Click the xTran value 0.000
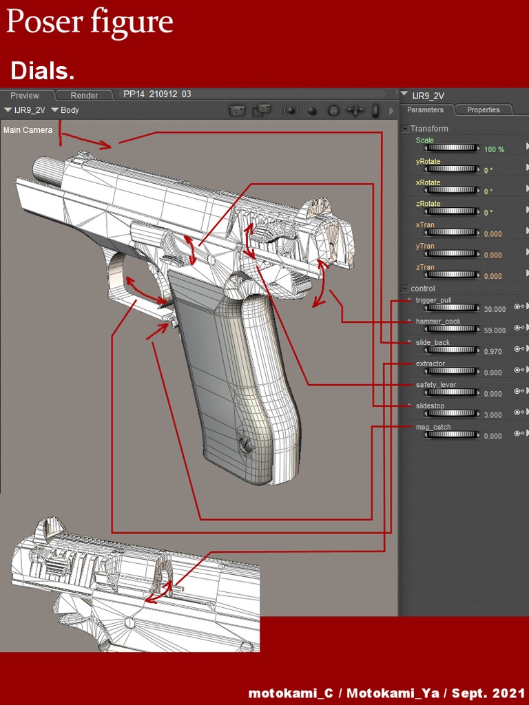This screenshot has width=529, height=705. coord(493,234)
